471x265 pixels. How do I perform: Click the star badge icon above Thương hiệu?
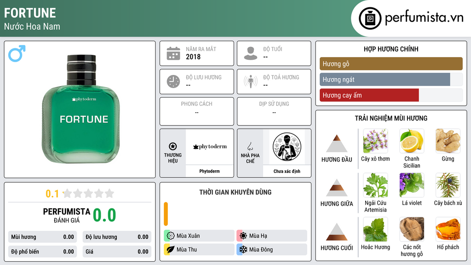(x=173, y=146)
